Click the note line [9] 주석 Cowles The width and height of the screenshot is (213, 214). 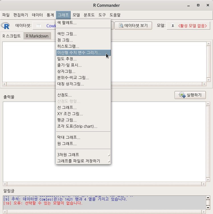coord(65,199)
